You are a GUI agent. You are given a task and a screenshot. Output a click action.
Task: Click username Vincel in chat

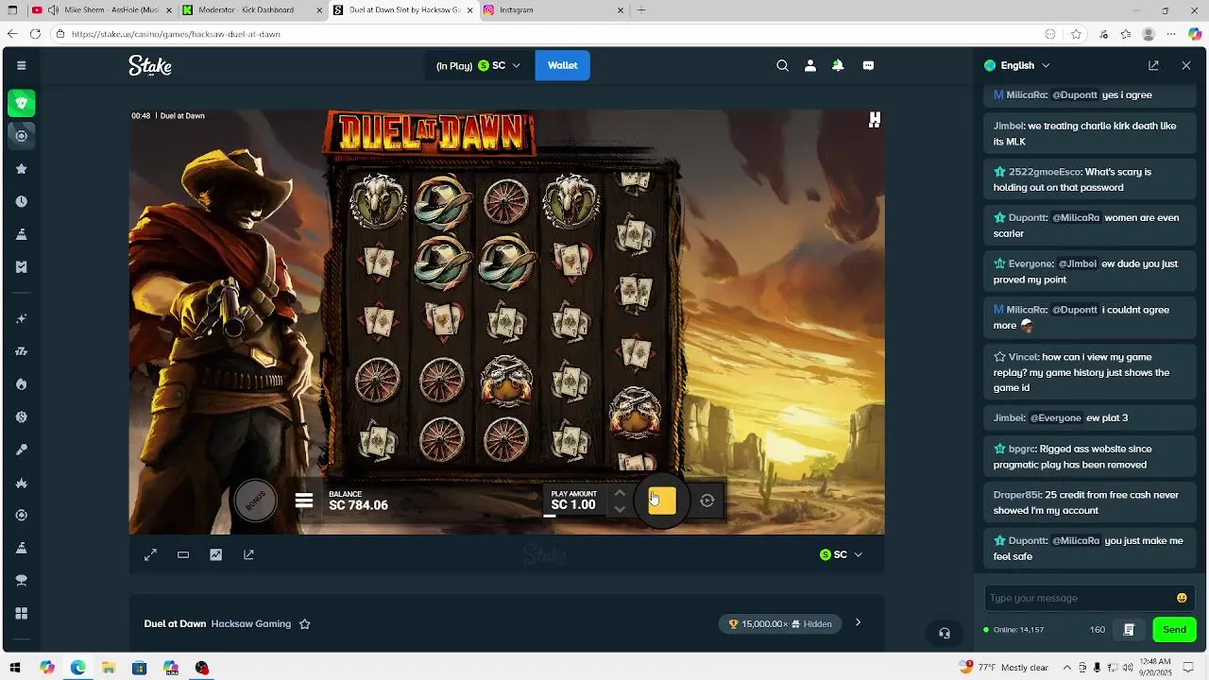tap(1022, 357)
